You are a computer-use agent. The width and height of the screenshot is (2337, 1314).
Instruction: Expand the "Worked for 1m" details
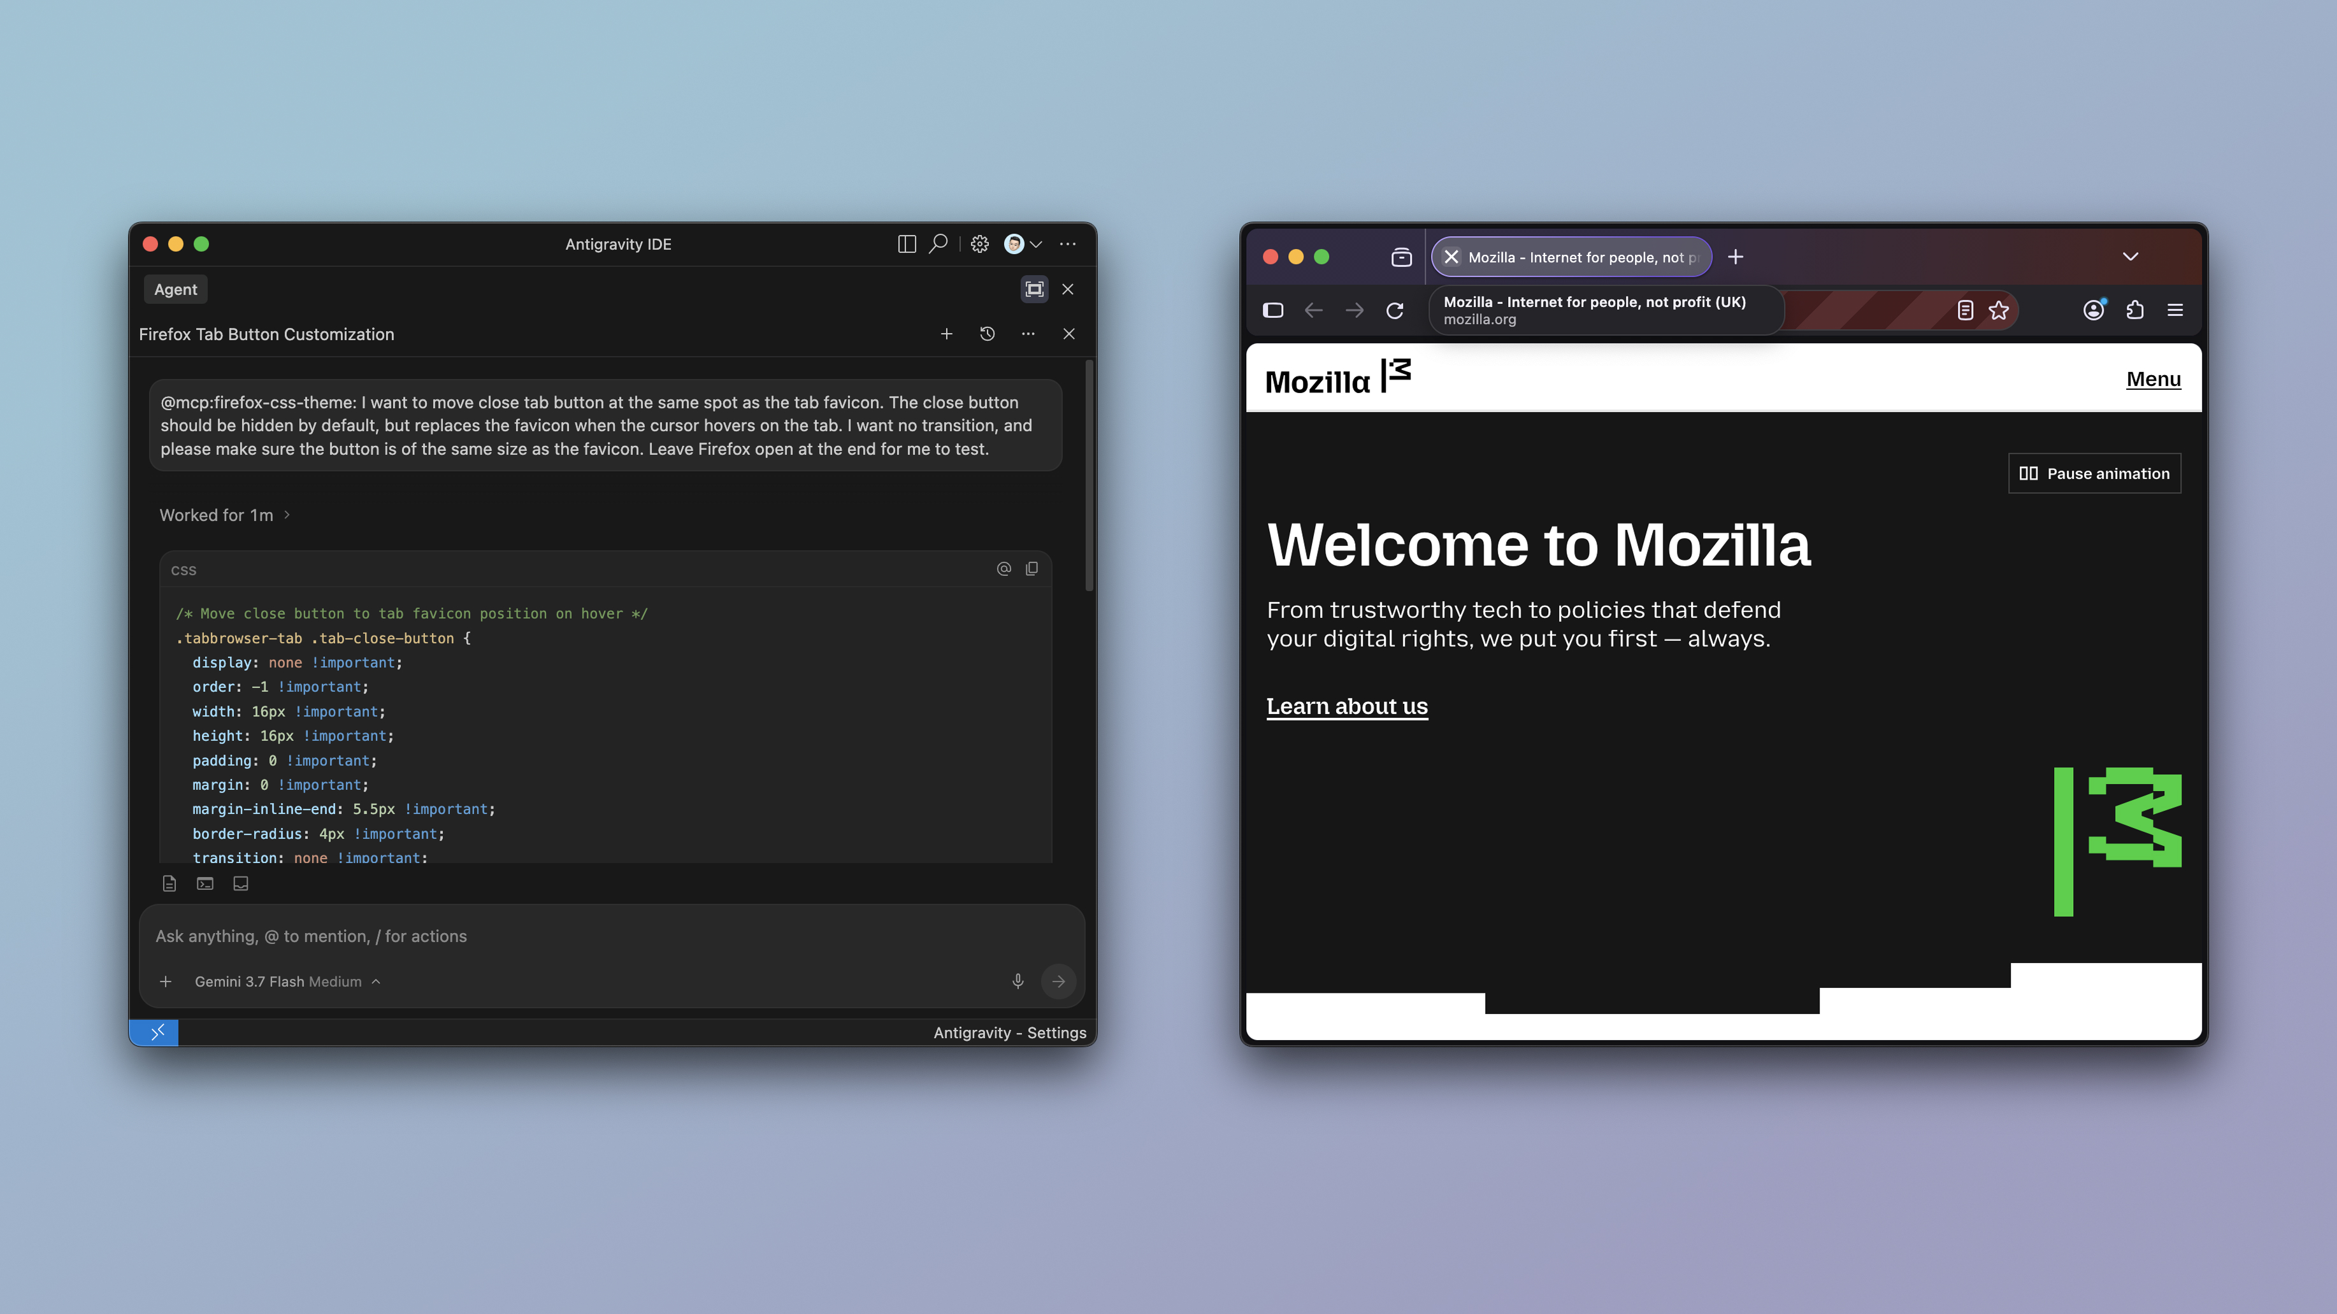(x=225, y=515)
